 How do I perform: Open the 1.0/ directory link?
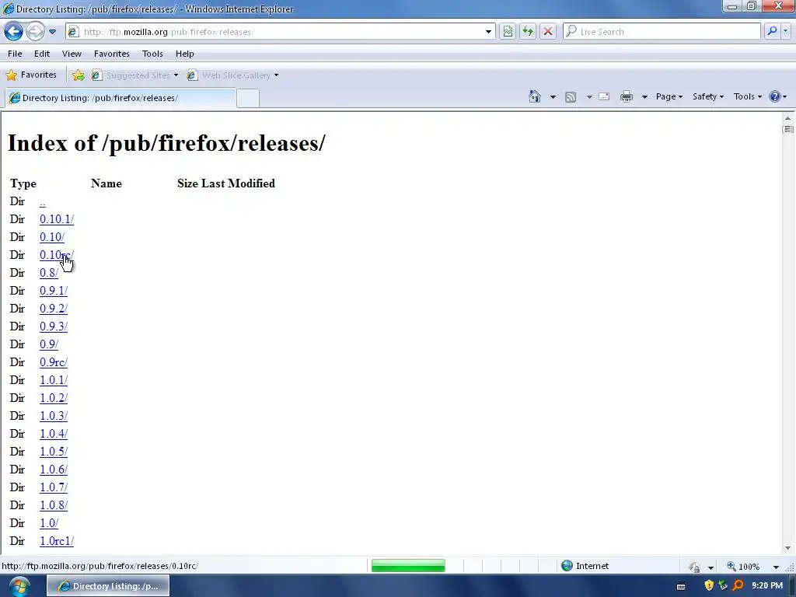[49, 523]
